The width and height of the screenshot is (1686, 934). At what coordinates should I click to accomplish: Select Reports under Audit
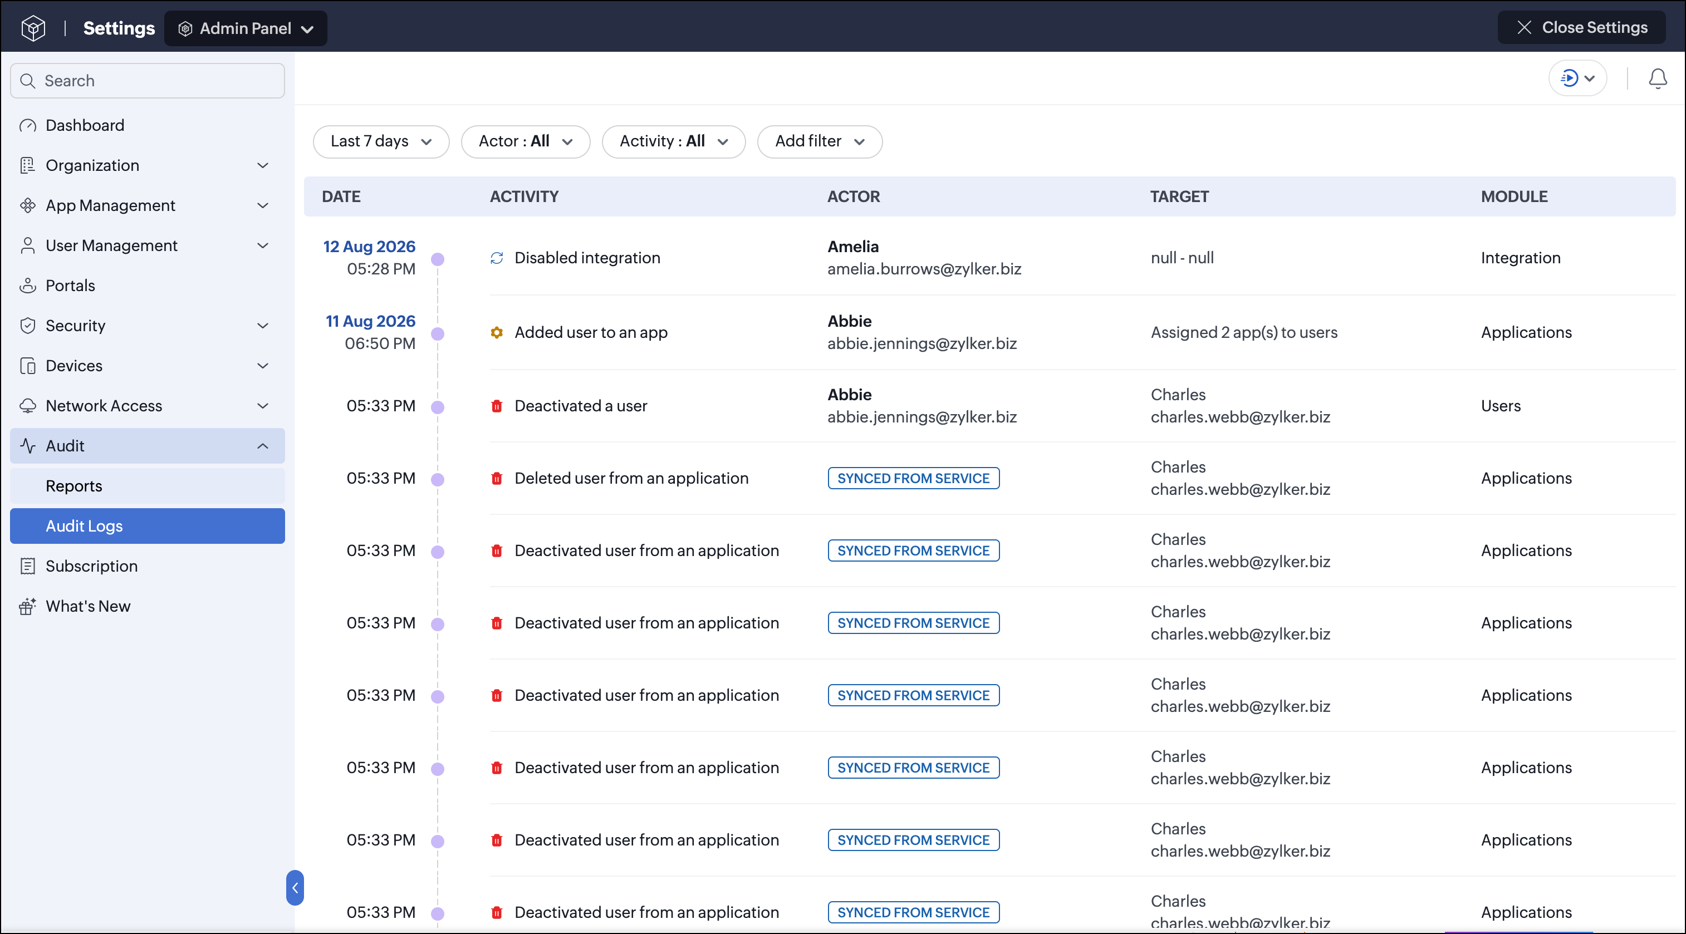[x=147, y=486]
